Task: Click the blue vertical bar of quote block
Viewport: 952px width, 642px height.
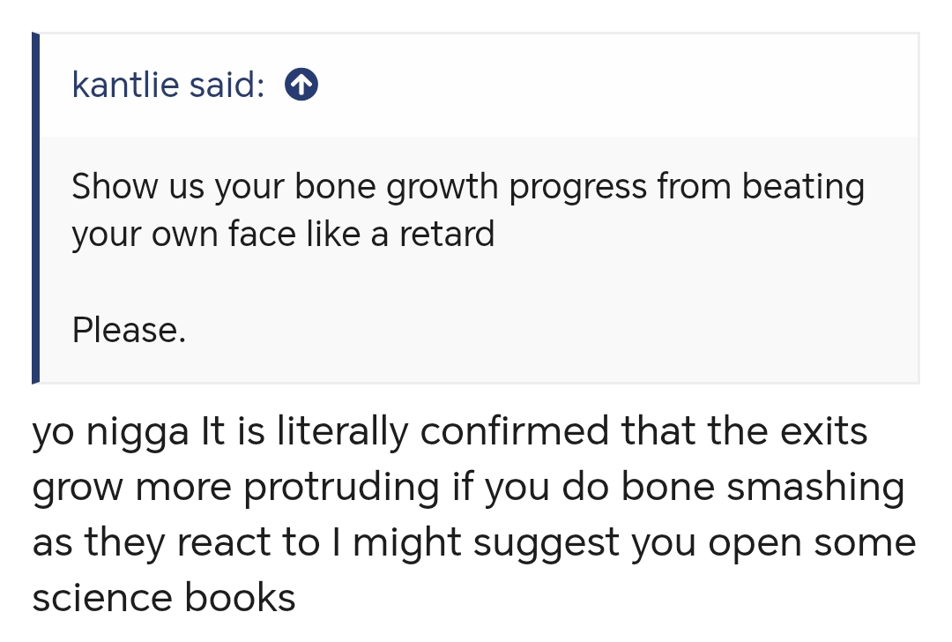Action: click(36, 208)
